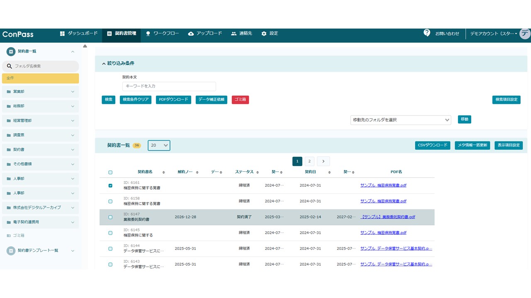The image size is (531, 298).
Task: Click the 契約書一覧 sidebar section icon
Action: [x=11, y=51]
